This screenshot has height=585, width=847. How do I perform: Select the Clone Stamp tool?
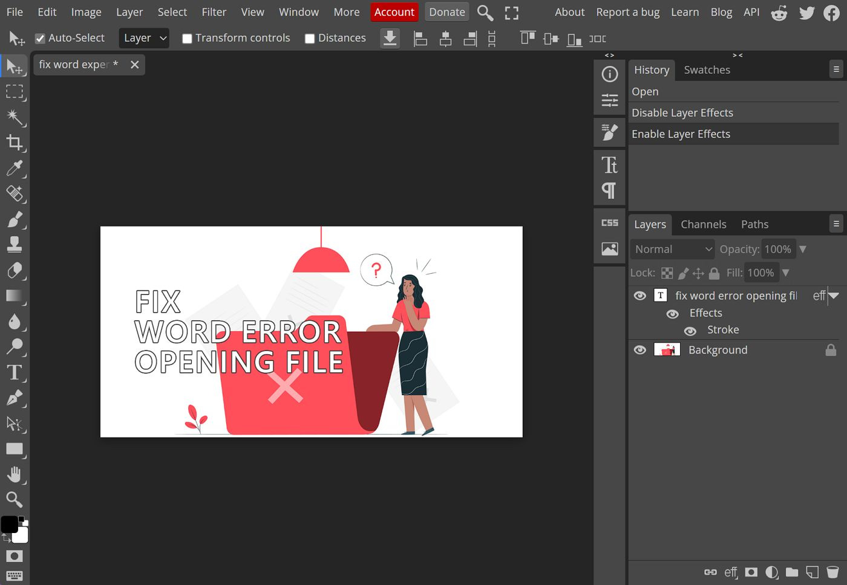tap(15, 245)
